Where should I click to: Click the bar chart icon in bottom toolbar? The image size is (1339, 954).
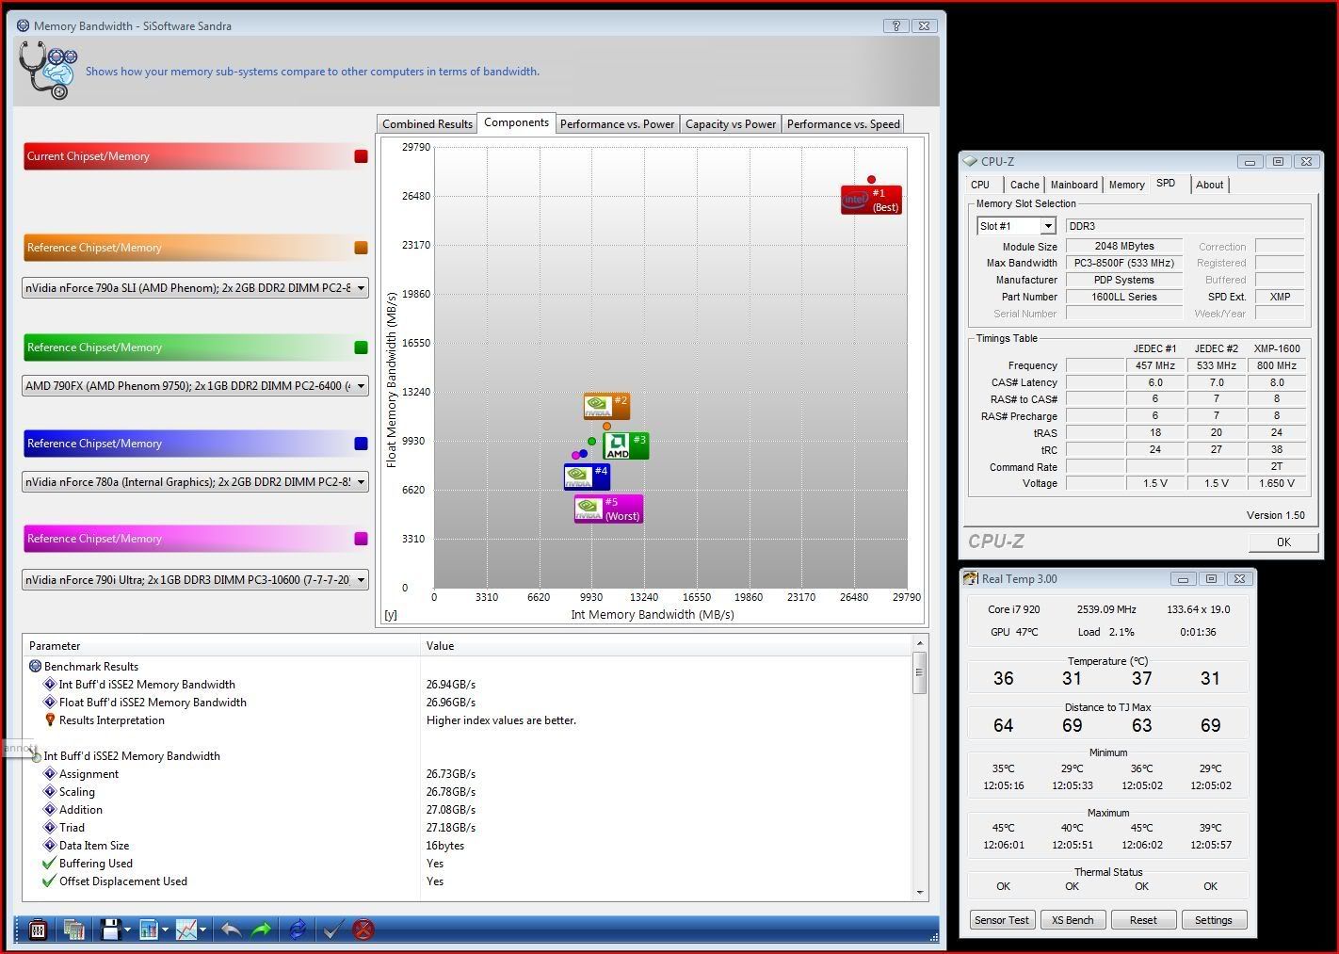pyautogui.click(x=148, y=930)
